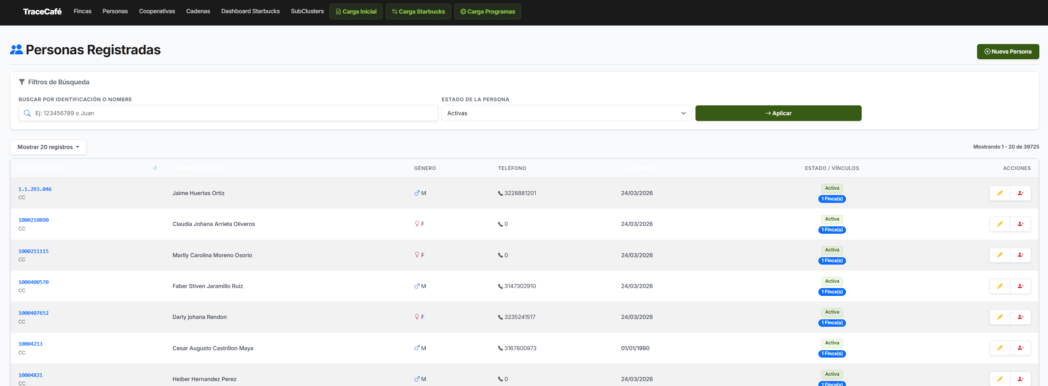1048x386 pixels.
Task: Open identification link 10004213
Action: click(31, 344)
